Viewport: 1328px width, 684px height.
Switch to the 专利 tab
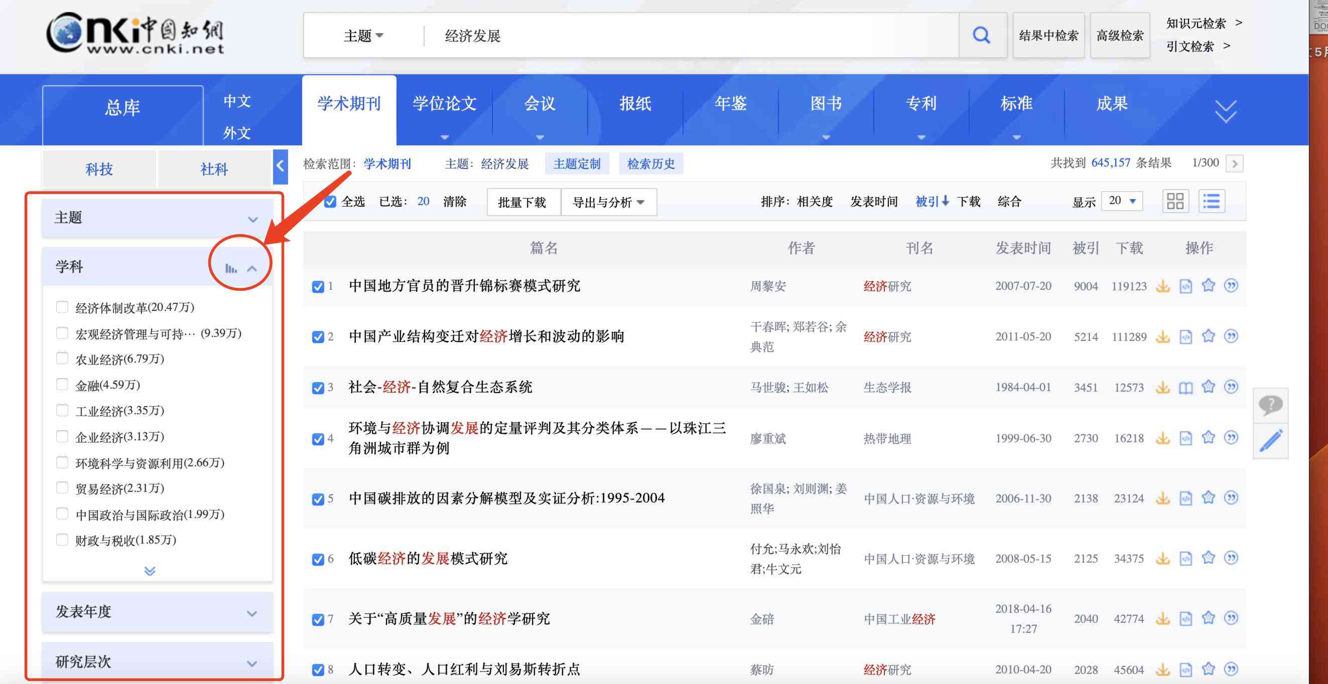tap(921, 103)
